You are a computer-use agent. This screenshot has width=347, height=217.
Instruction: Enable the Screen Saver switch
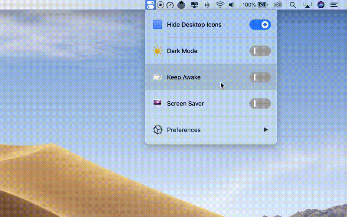pyautogui.click(x=260, y=104)
